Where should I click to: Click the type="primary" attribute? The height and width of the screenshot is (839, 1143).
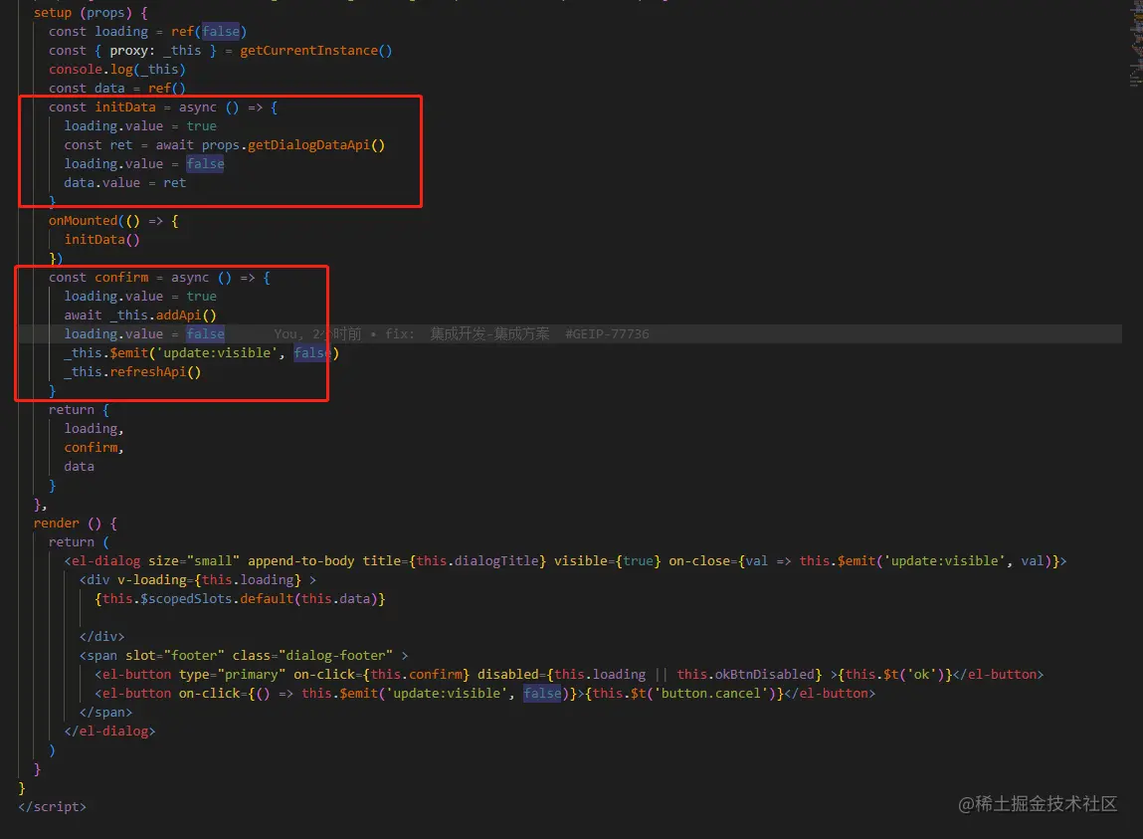pyautogui.click(x=233, y=675)
